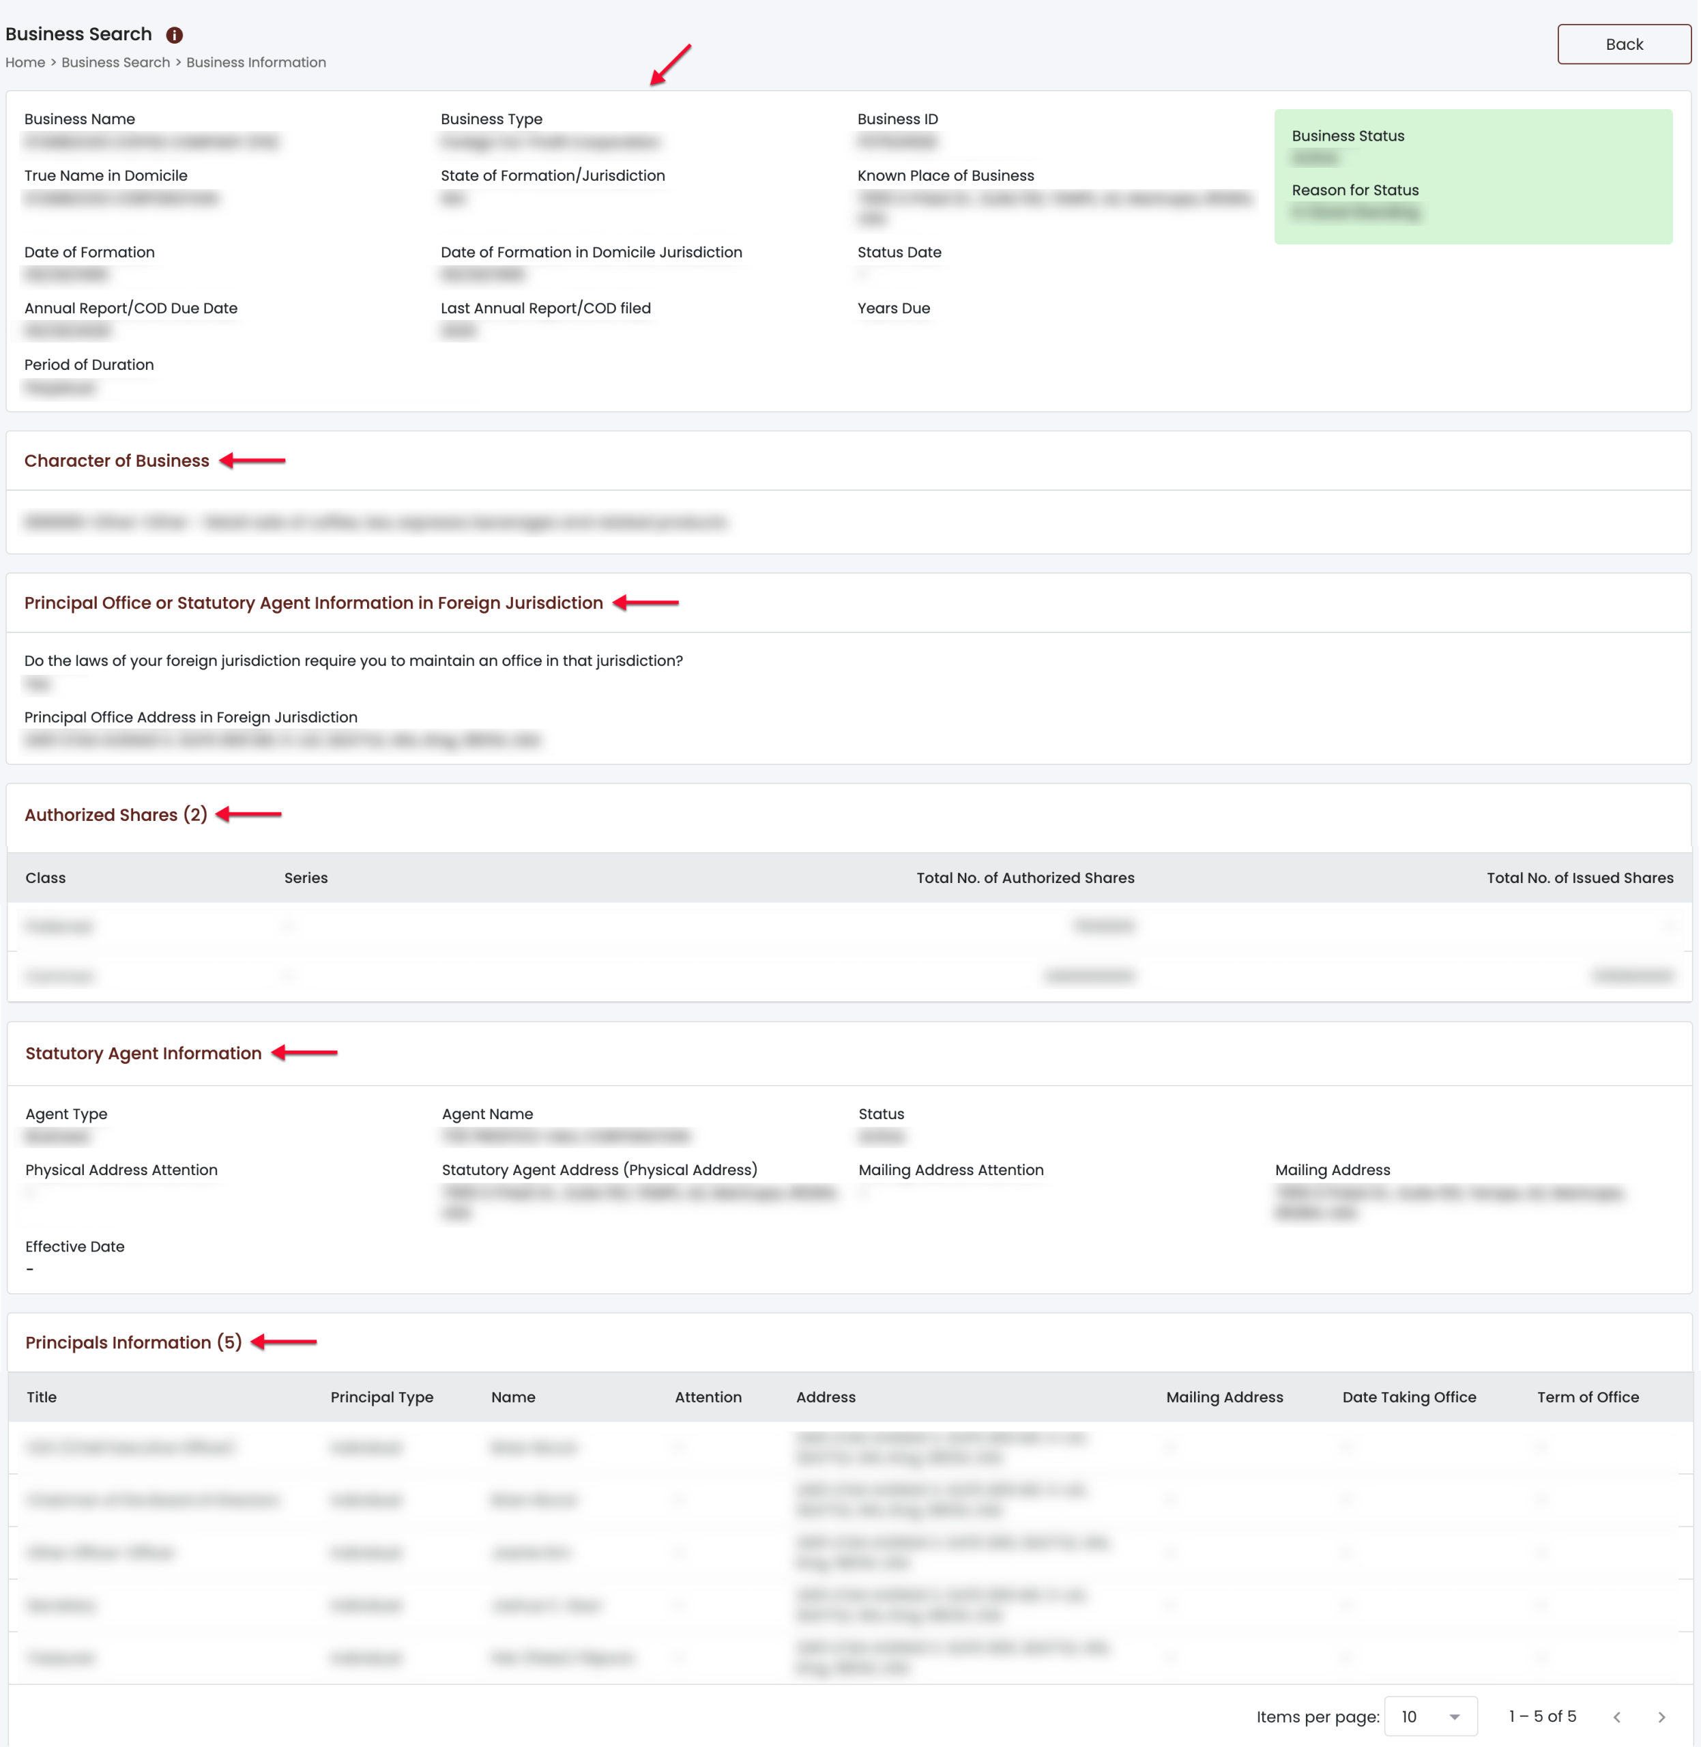1701x1747 pixels.
Task: Click the Title column header
Action: point(41,1397)
